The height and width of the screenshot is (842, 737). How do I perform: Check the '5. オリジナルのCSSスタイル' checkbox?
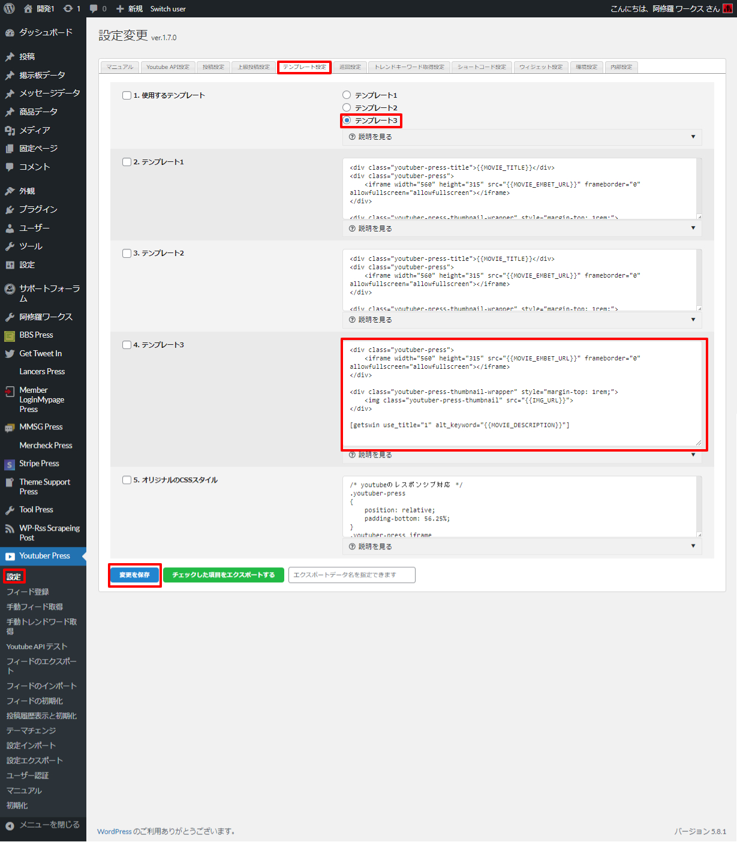point(127,480)
